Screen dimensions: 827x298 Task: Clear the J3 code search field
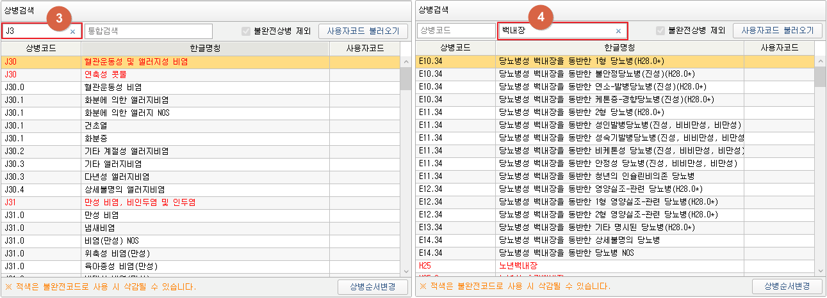point(72,31)
